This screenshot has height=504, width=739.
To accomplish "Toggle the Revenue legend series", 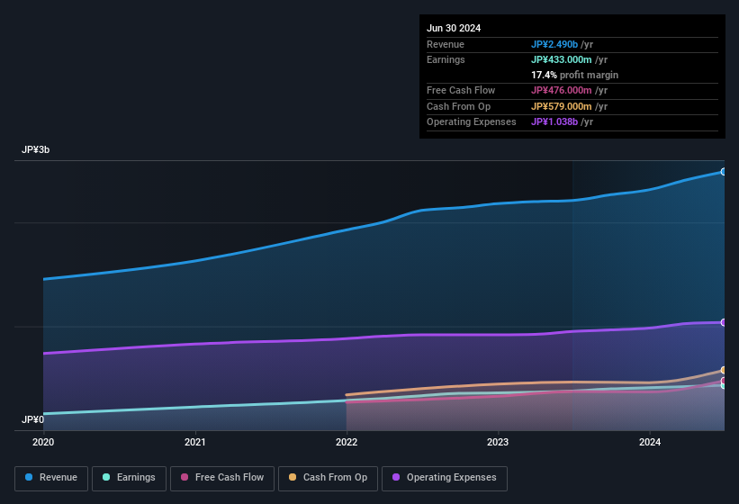I will click(51, 478).
